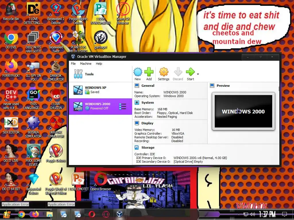Select the DO EVIL Chrome desktop icon
Image resolution: width=294 pixels, height=220 pixels.
click(x=11, y=40)
